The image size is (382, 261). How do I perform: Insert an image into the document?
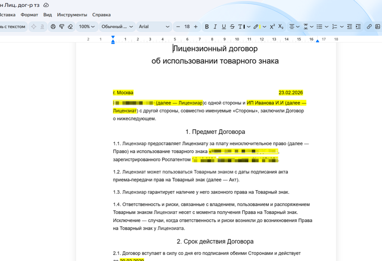pos(378,26)
